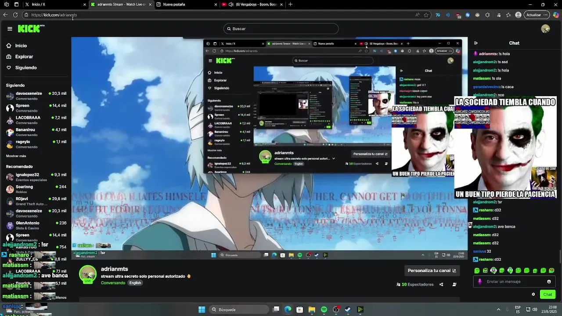Focus the Buscar search box
This screenshot has height=316, width=562.
pyautogui.click(x=281, y=29)
